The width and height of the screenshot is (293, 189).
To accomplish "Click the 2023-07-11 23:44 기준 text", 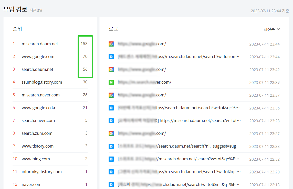I will (270, 11).
